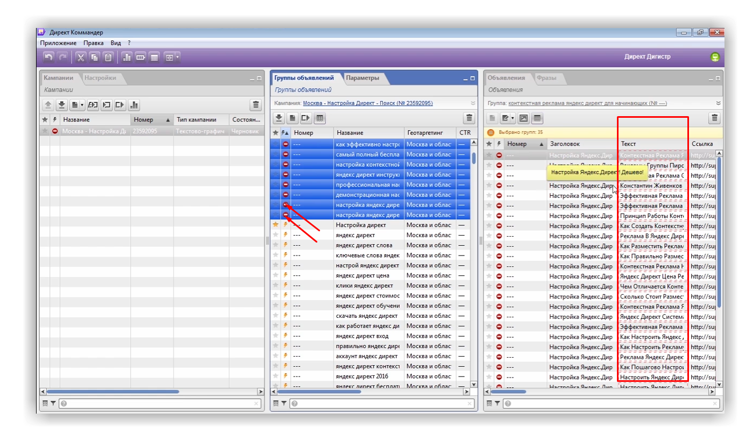Click the grid view icon in Ads toolbar
This screenshot has height=441, width=753.
tap(537, 118)
